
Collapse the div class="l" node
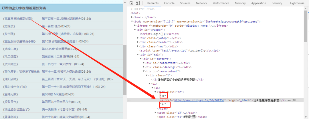[x=146, y=75]
